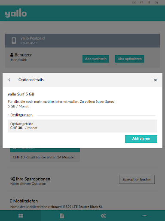Open the more dots menu in bottom bar

[144, 215]
